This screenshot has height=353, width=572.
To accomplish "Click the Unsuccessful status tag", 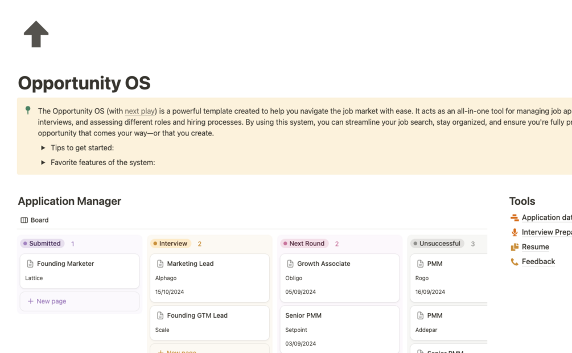I will [x=437, y=244].
